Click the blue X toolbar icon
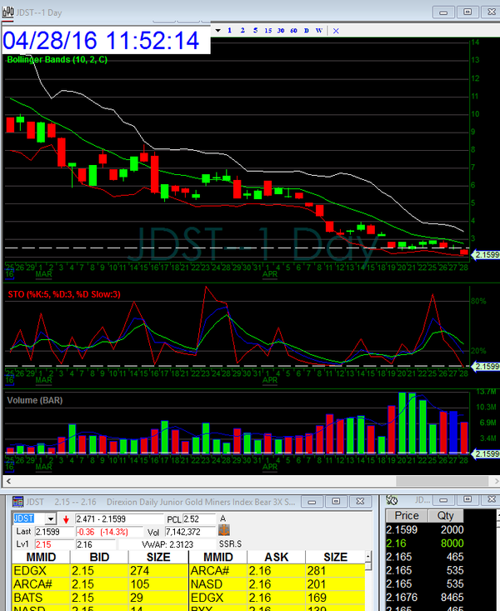This screenshot has width=500, height=611. 336,31
